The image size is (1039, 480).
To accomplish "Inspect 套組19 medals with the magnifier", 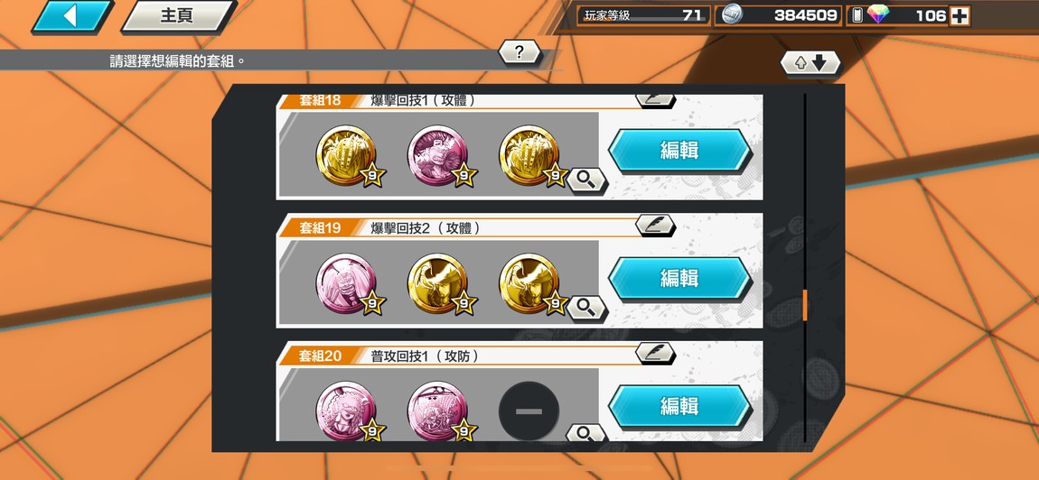I will coord(586,308).
